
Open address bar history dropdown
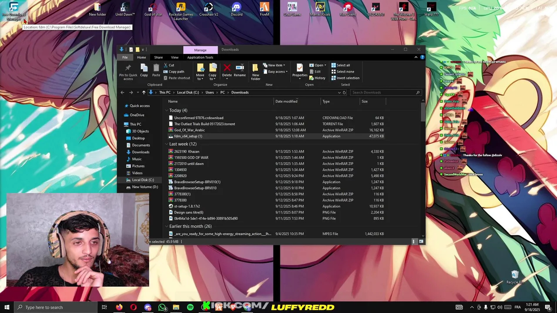click(339, 93)
